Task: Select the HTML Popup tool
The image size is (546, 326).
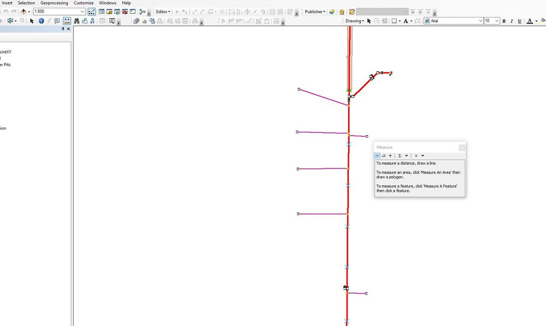Action: [x=57, y=21]
